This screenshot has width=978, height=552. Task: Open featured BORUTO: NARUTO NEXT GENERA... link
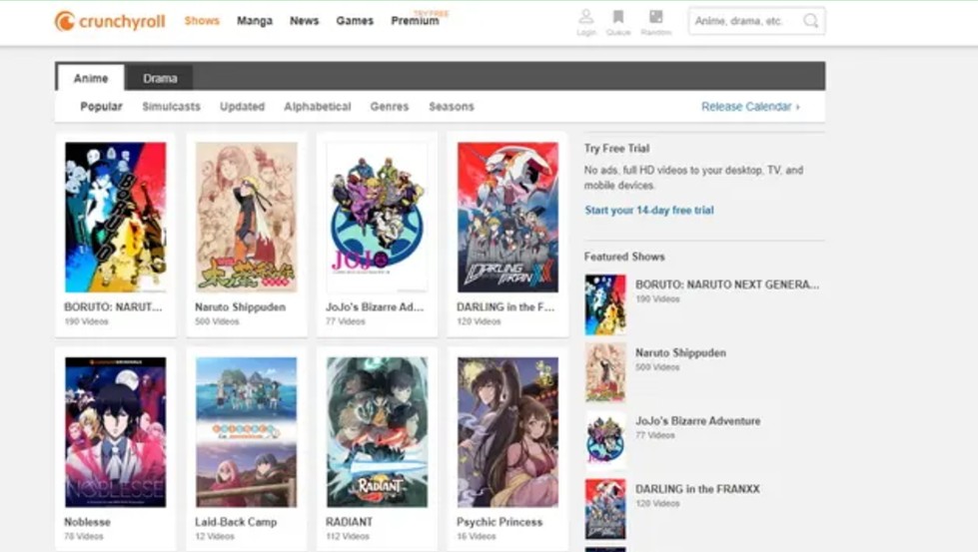pyautogui.click(x=727, y=284)
